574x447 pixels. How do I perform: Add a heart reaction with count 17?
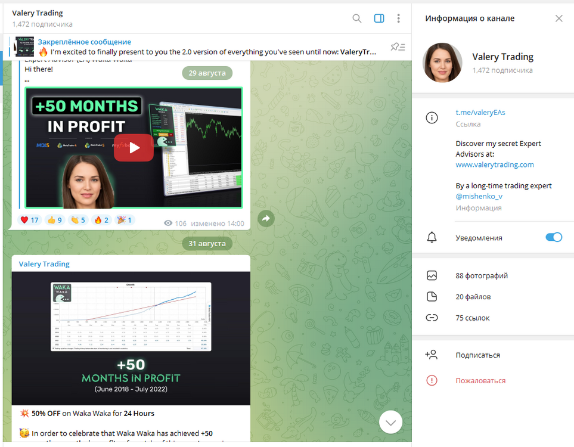pos(29,220)
